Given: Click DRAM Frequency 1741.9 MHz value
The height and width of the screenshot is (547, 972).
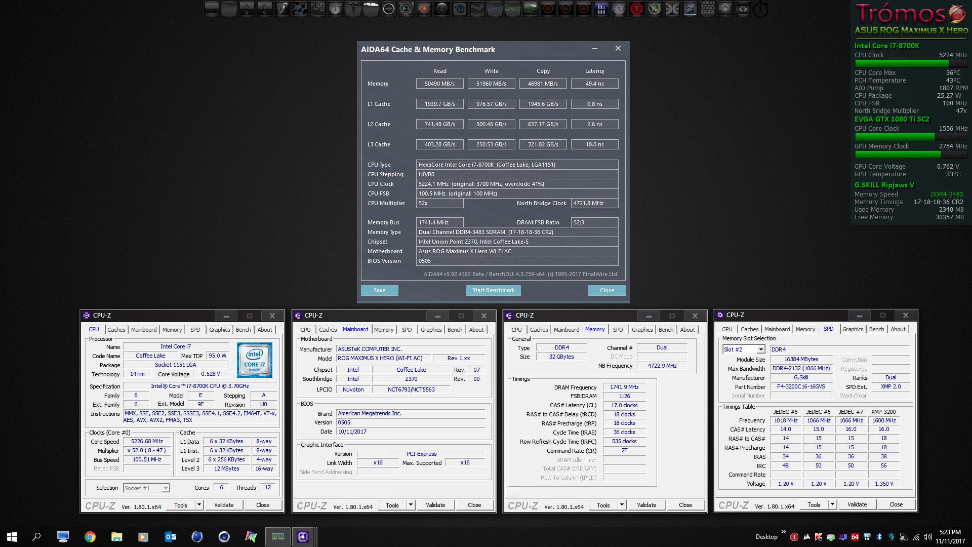Looking at the screenshot, I should (x=624, y=387).
